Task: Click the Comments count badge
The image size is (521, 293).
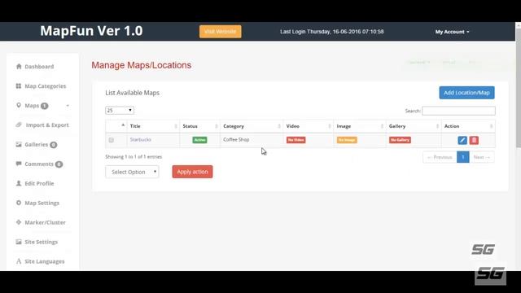Action: tap(59, 164)
